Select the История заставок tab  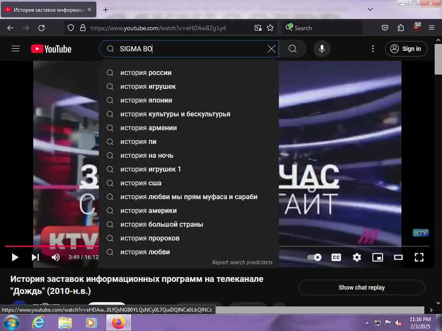(x=48, y=9)
